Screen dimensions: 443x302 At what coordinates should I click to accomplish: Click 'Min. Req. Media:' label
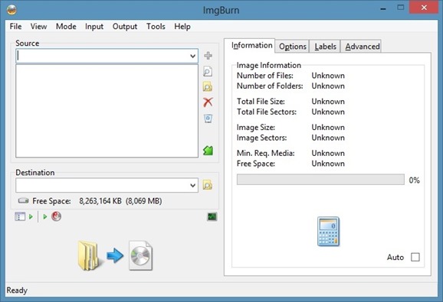pyautogui.click(x=266, y=153)
